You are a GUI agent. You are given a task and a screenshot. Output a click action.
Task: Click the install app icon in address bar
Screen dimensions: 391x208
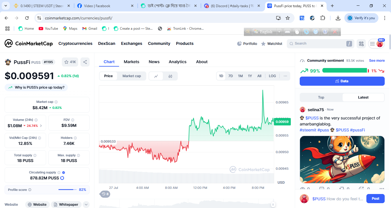tap(278, 18)
